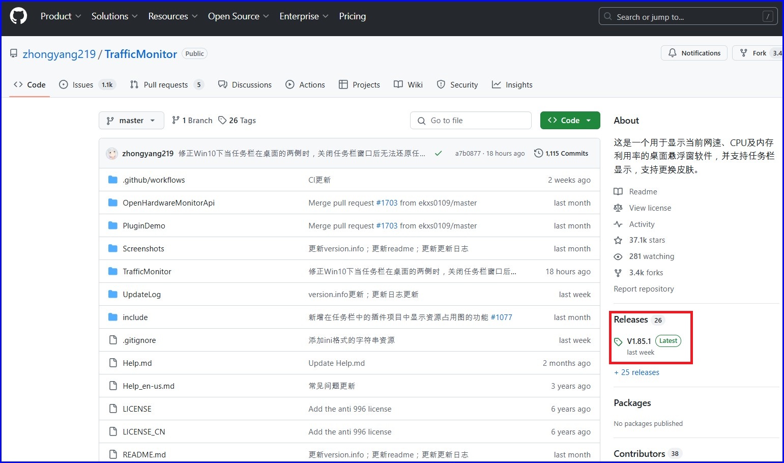Focus the Search or jump to field

tap(688, 17)
